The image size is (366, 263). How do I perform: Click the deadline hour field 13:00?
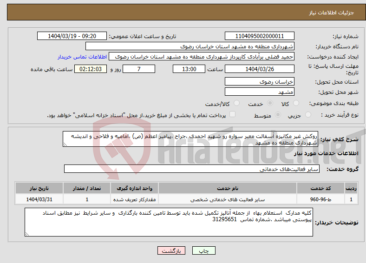(189, 69)
